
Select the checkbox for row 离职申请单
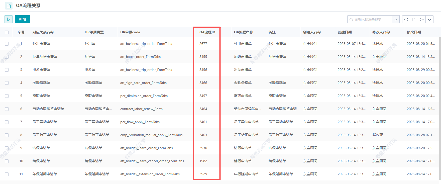coord(7,96)
